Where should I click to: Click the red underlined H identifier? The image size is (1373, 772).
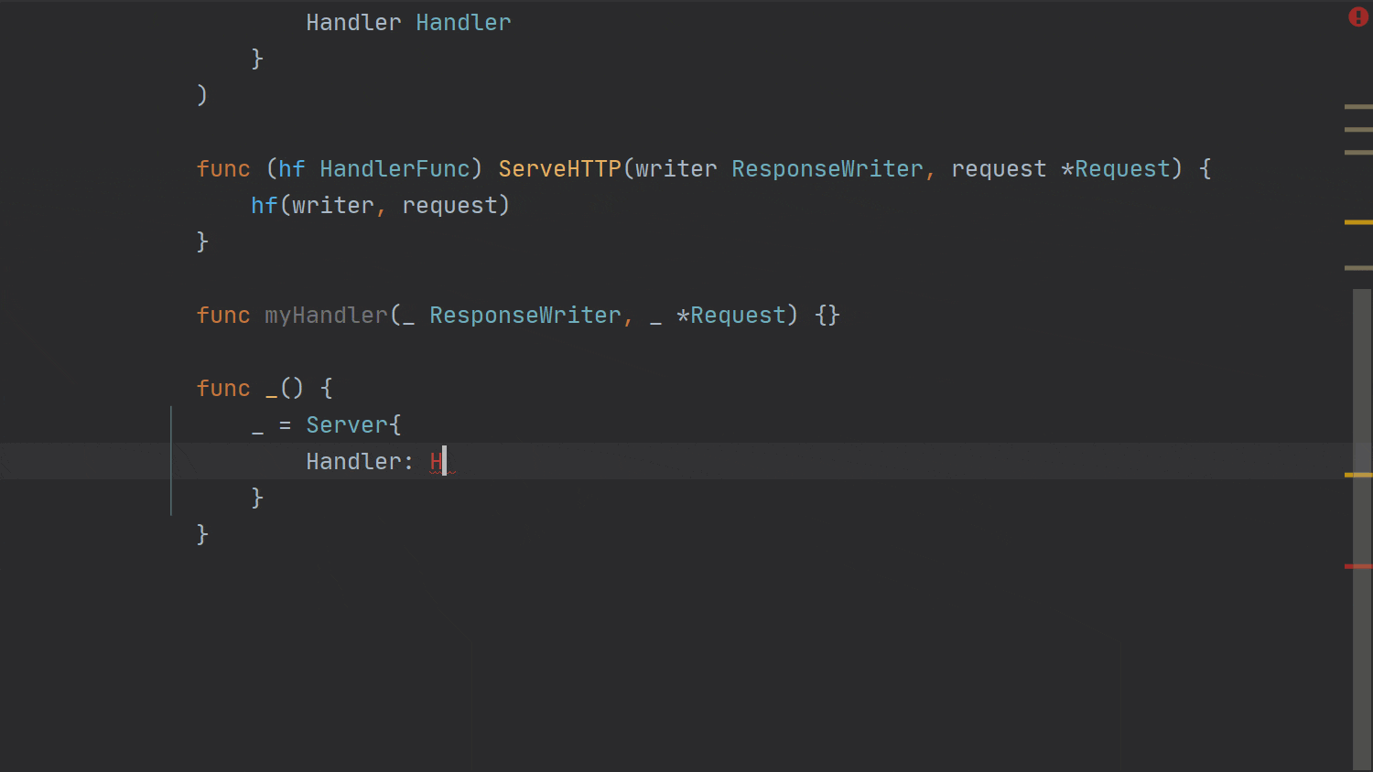point(437,462)
